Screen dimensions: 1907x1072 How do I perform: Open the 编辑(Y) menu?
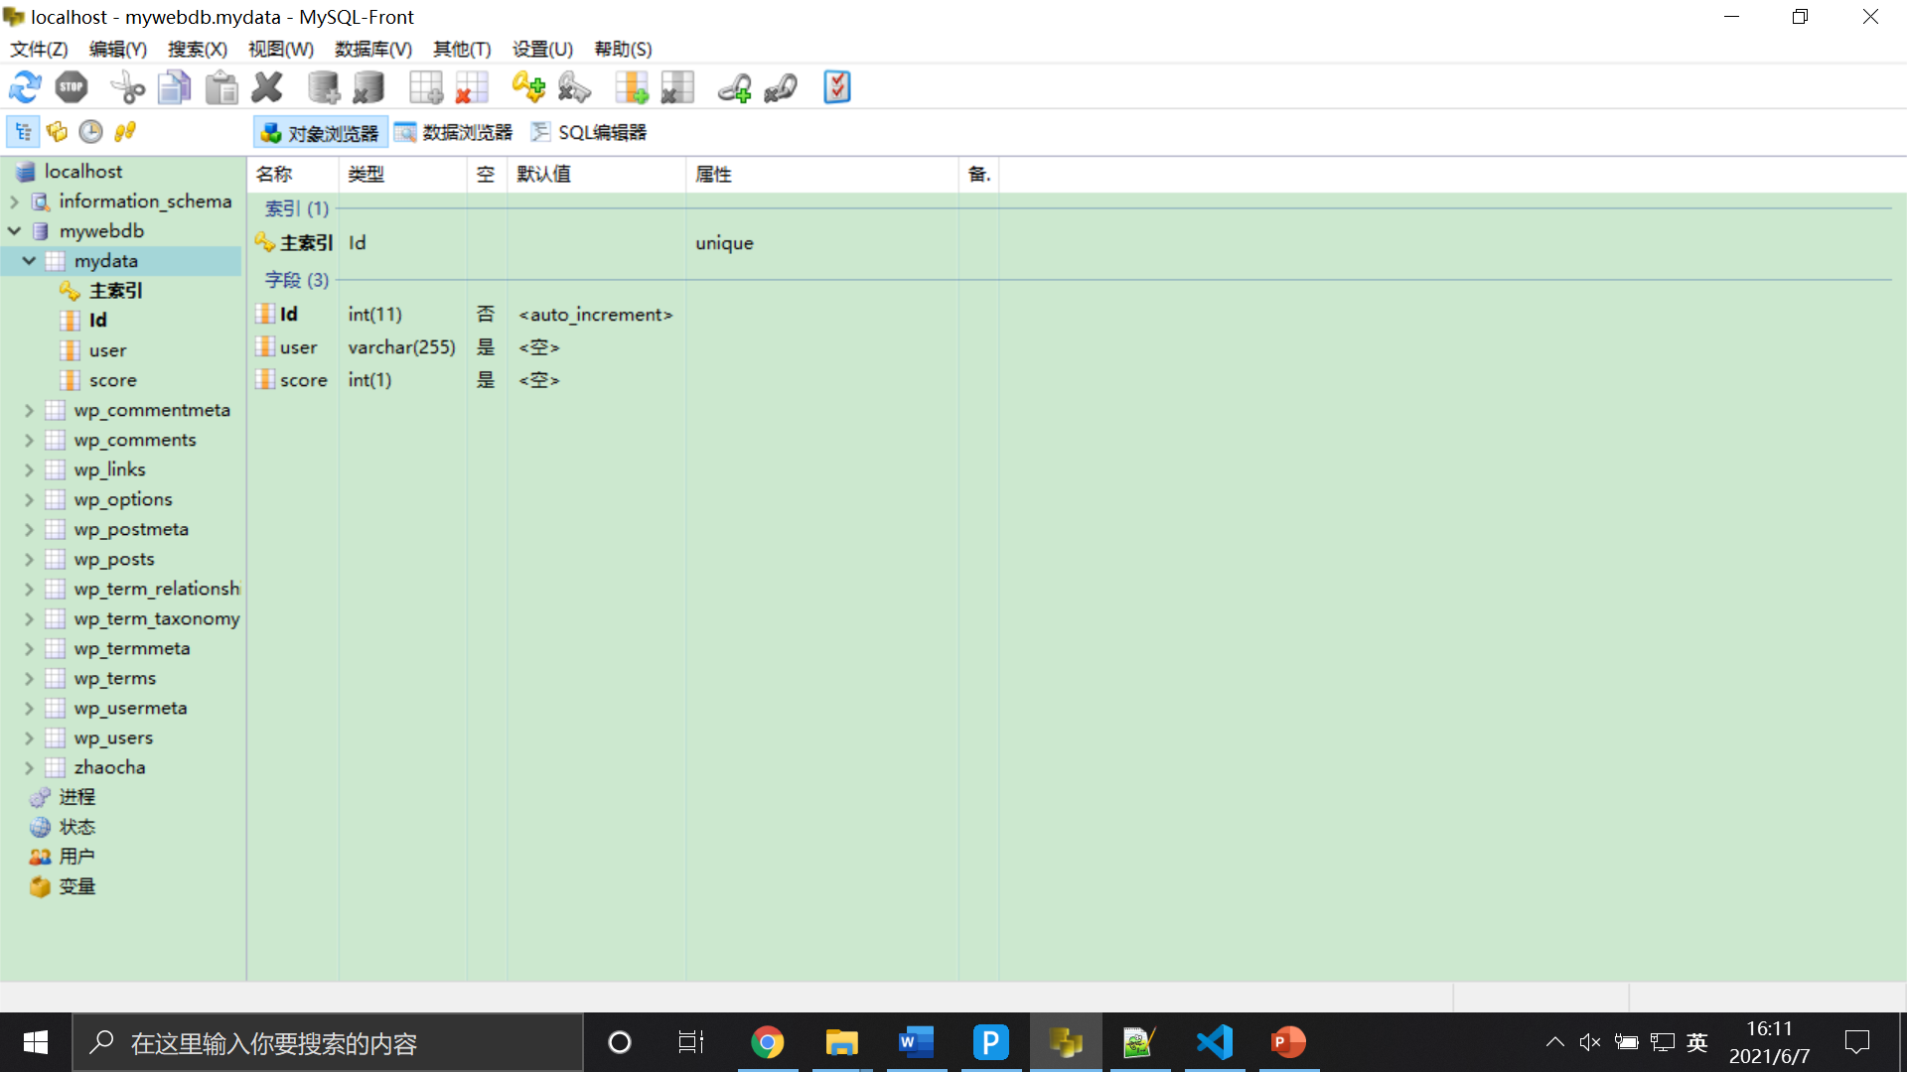[x=118, y=50]
